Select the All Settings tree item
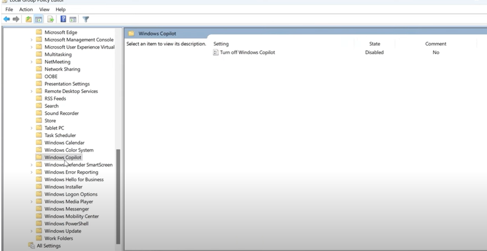 [x=49, y=246]
